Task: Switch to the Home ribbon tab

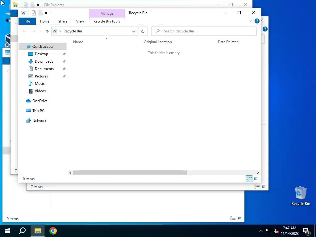Action: [45, 21]
